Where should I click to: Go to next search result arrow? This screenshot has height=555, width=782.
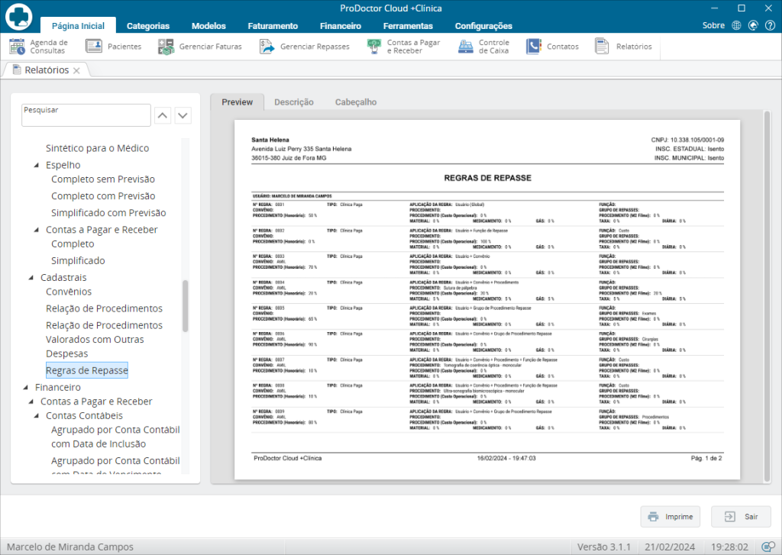point(183,115)
